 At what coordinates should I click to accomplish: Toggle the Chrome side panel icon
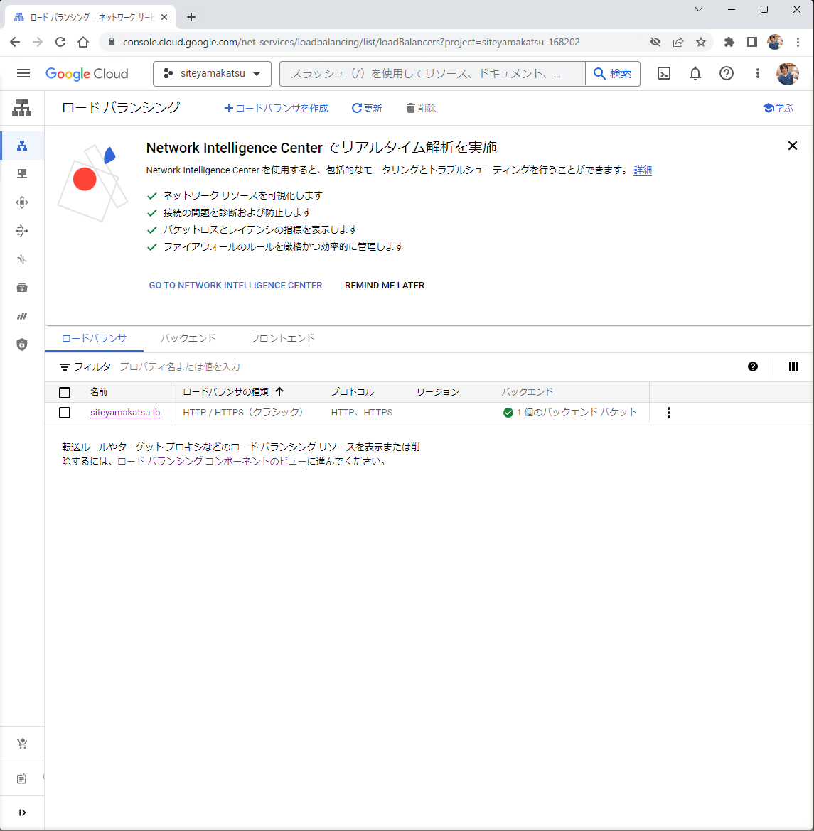752,42
